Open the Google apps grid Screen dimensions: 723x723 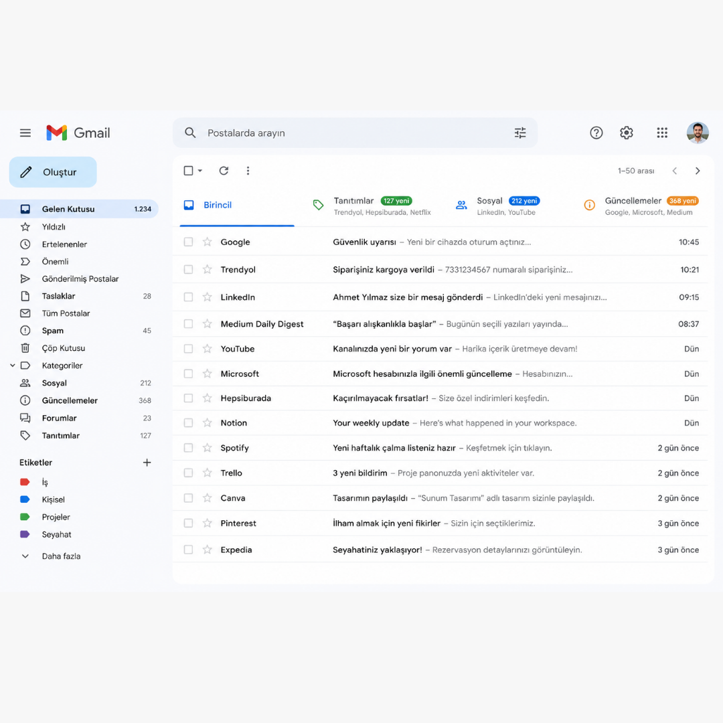point(661,133)
